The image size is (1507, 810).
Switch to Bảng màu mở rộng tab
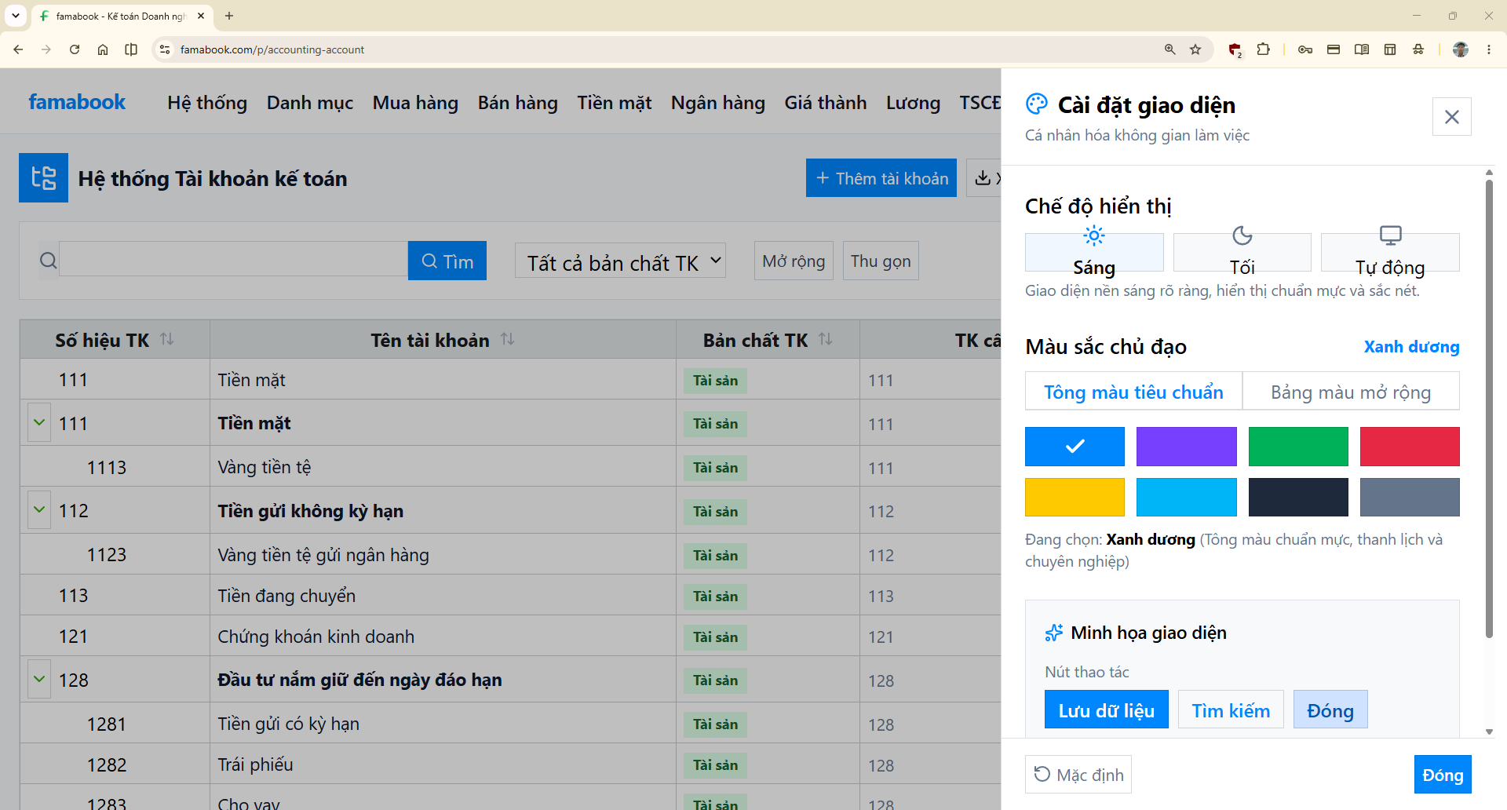coord(1351,392)
